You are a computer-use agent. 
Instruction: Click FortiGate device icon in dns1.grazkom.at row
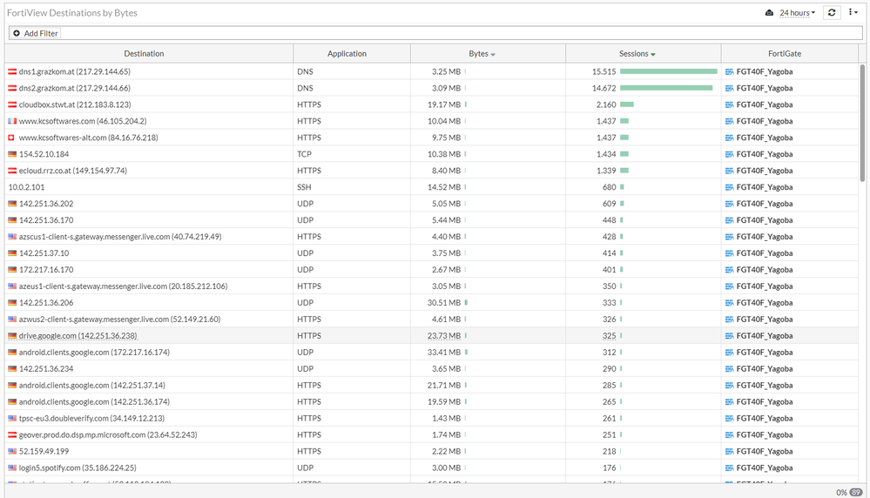point(730,71)
